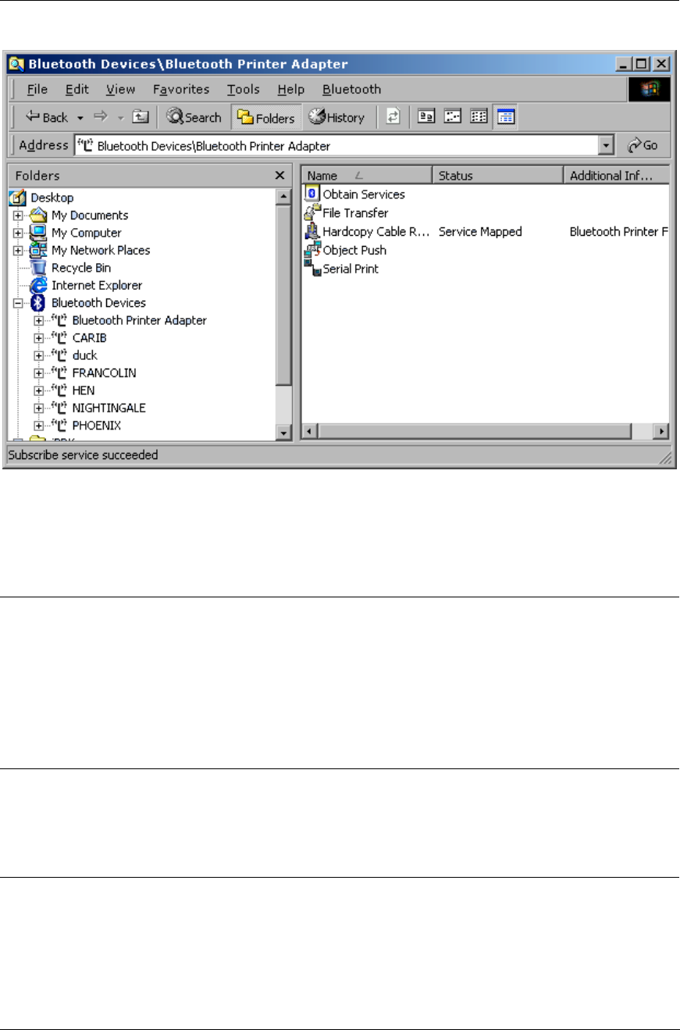The image size is (680, 1030).
Task: Sort by the Status column header
Action: [x=497, y=176]
